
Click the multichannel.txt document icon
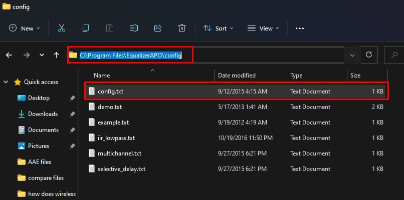coord(92,153)
